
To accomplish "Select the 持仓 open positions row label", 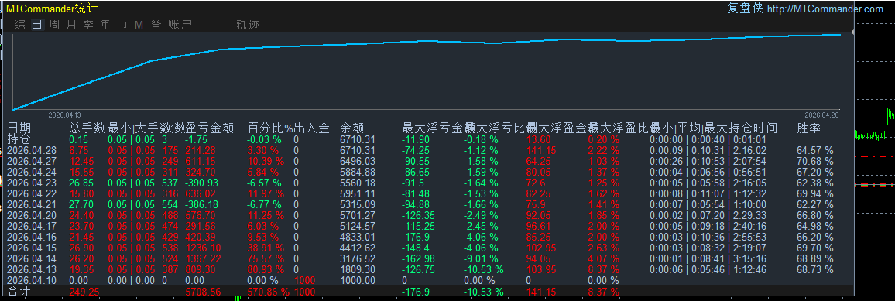I will coord(19,139).
